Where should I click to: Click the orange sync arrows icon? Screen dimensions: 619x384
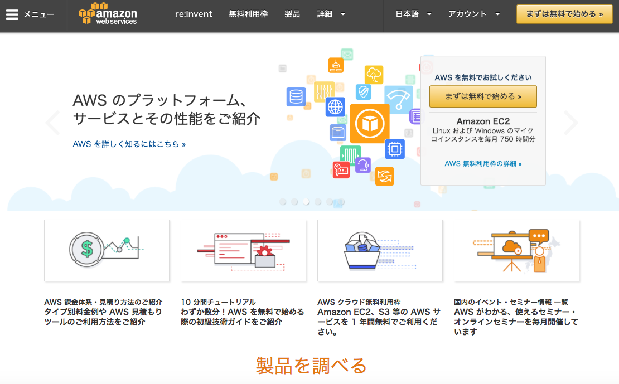(385, 176)
